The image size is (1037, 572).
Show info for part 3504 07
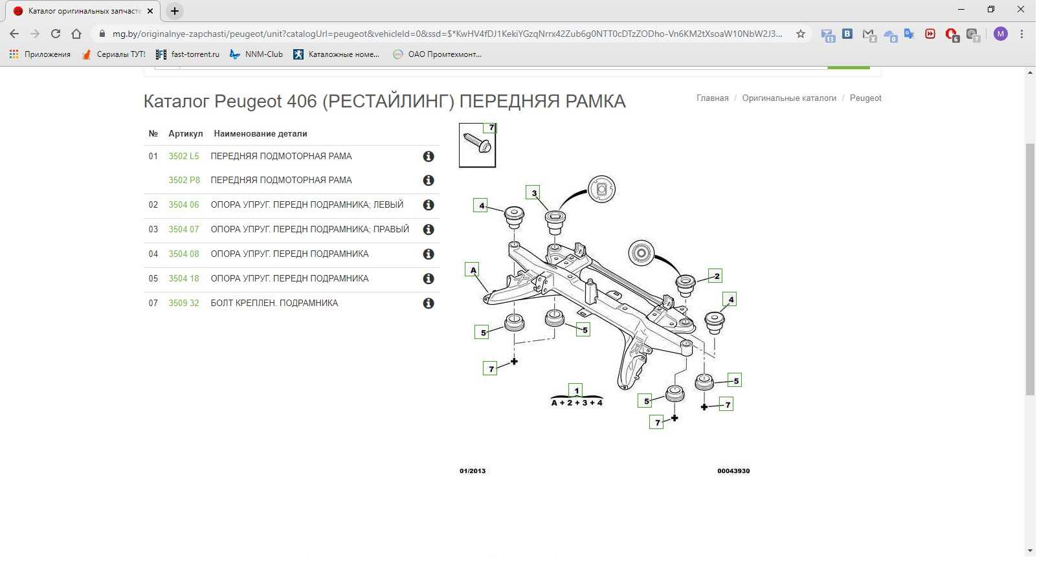coord(429,230)
